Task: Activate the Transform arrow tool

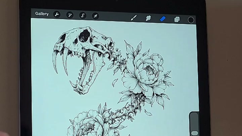Action: [95, 16]
